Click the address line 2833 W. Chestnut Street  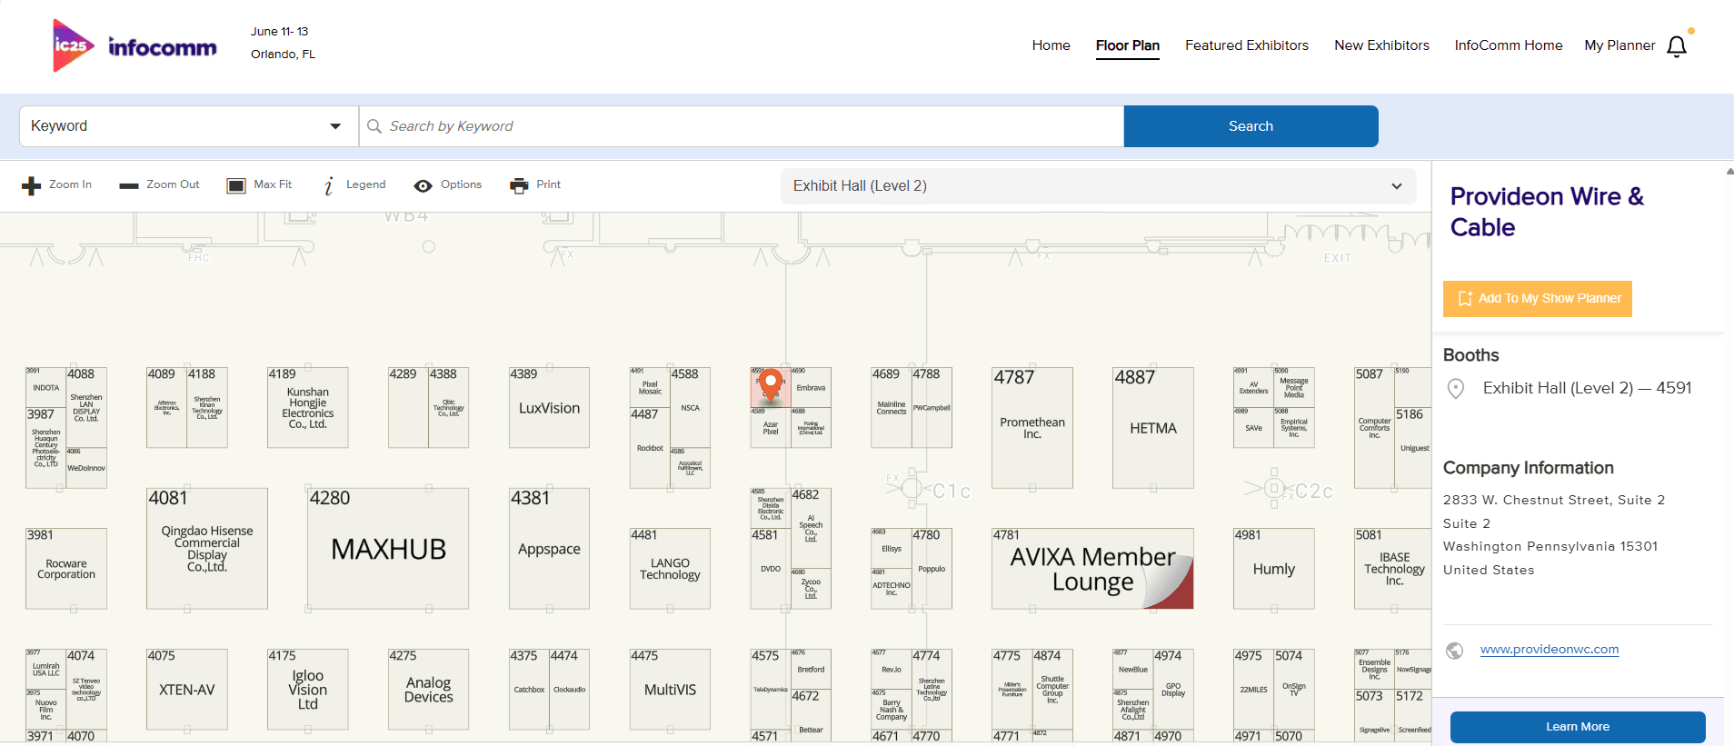click(1554, 500)
